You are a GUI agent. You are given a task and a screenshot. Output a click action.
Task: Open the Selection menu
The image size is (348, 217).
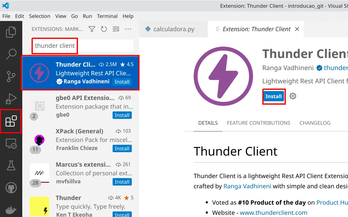pyautogui.click(x=40, y=16)
